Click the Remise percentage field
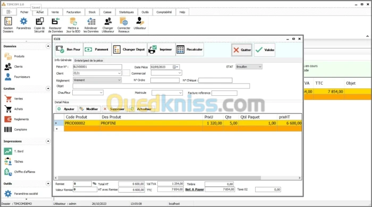The image size is (372, 207). [82, 184]
